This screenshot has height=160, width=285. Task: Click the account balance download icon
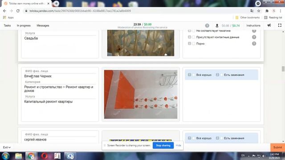(217, 26)
